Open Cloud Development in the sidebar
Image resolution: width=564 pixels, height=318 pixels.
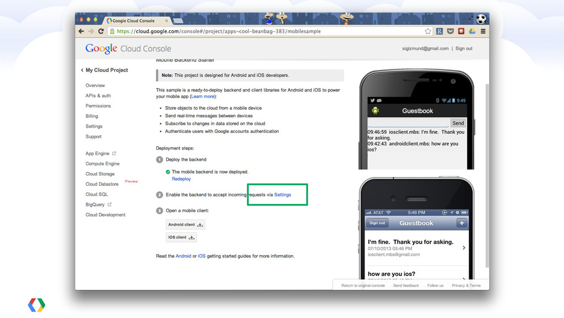pyautogui.click(x=105, y=215)
